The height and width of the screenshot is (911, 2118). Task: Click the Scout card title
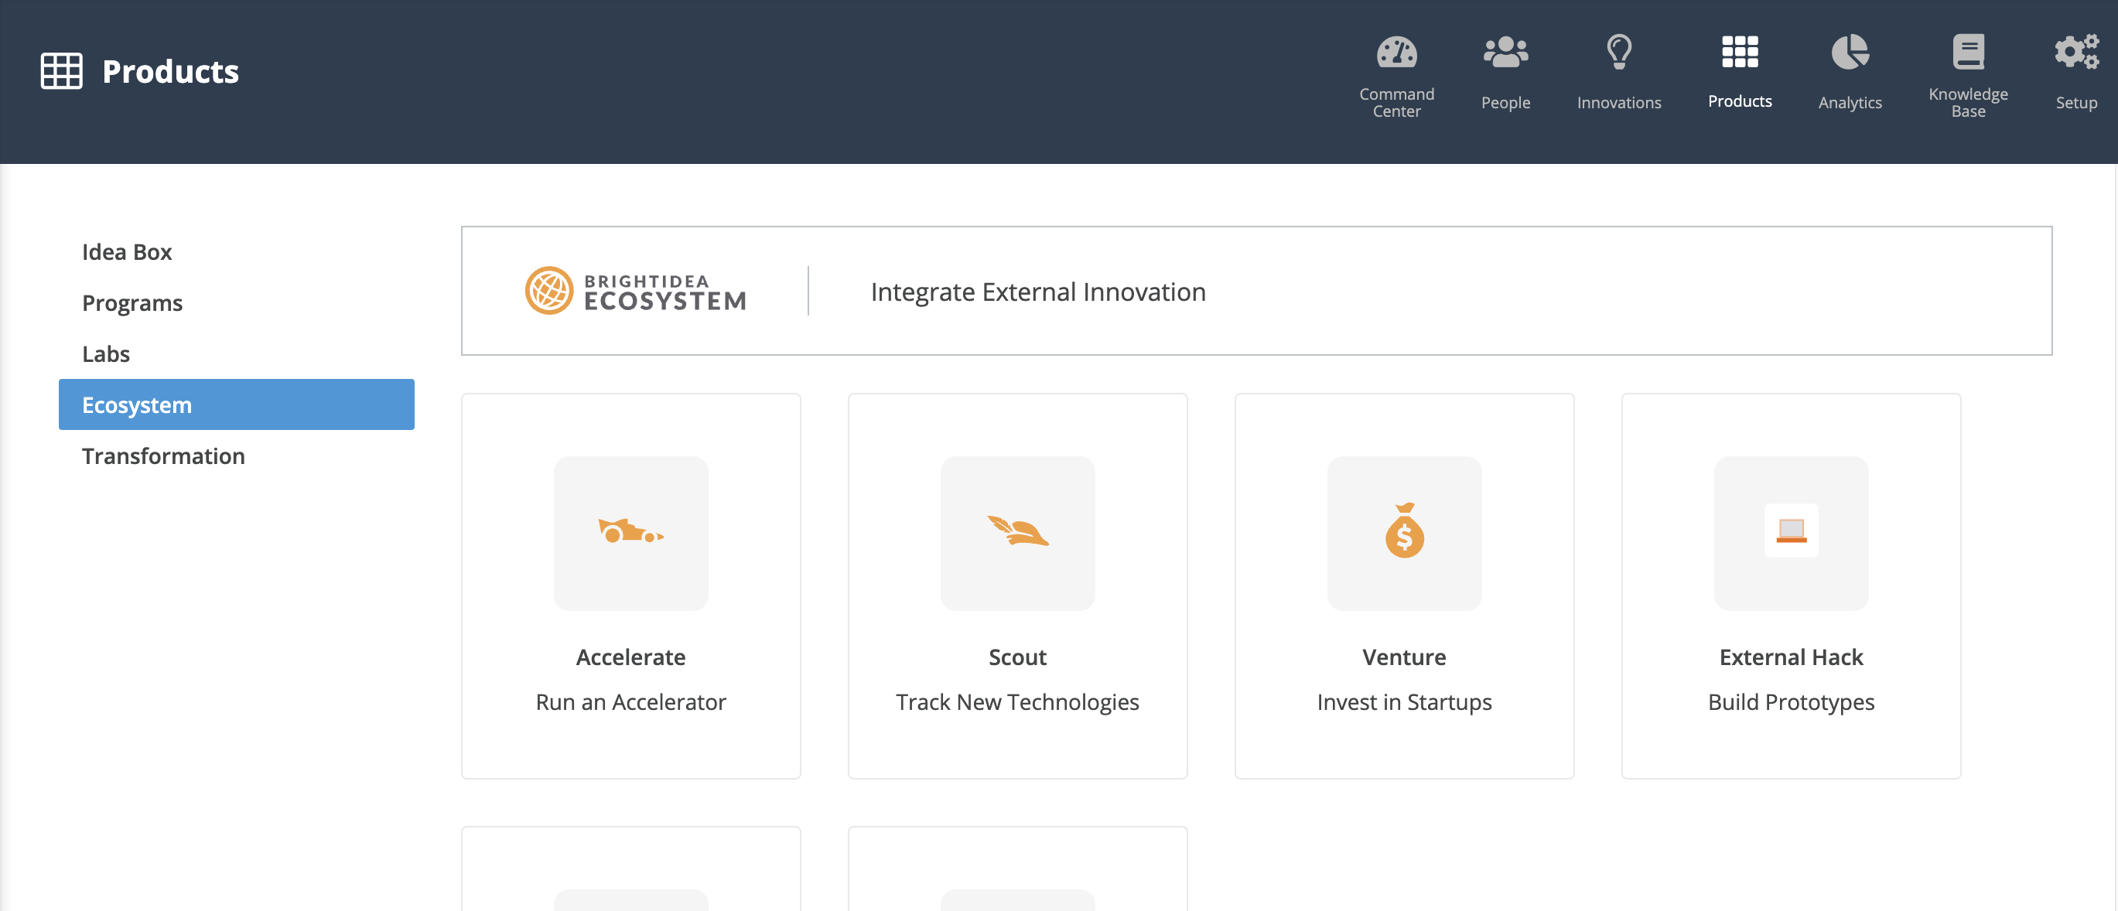point(1017,657)
